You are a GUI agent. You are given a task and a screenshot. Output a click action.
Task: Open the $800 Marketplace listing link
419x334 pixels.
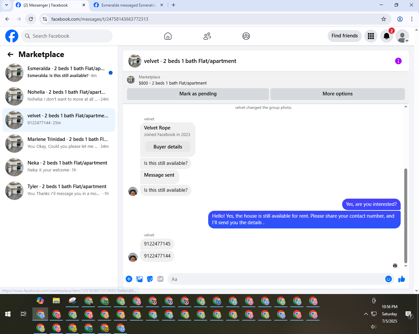pyautogui.click(x=173, y=83)
